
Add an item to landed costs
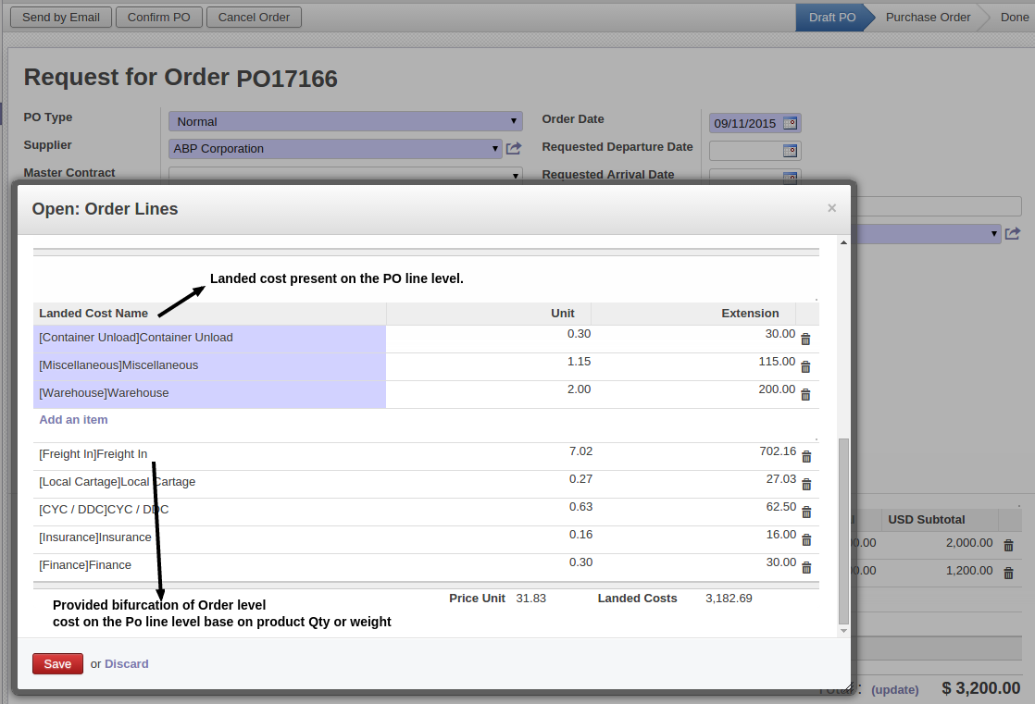pos(73,420)
